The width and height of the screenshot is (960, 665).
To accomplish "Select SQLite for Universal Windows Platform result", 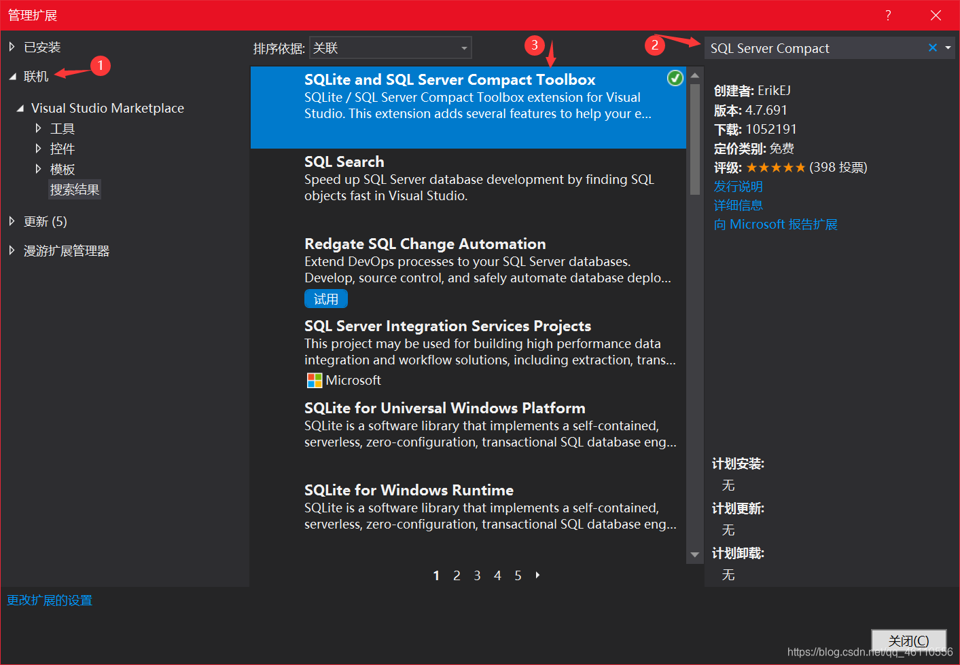I will (468, 436).
